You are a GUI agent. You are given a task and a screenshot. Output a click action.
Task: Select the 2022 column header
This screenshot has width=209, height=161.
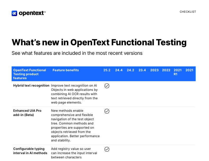tap(166, 70)
